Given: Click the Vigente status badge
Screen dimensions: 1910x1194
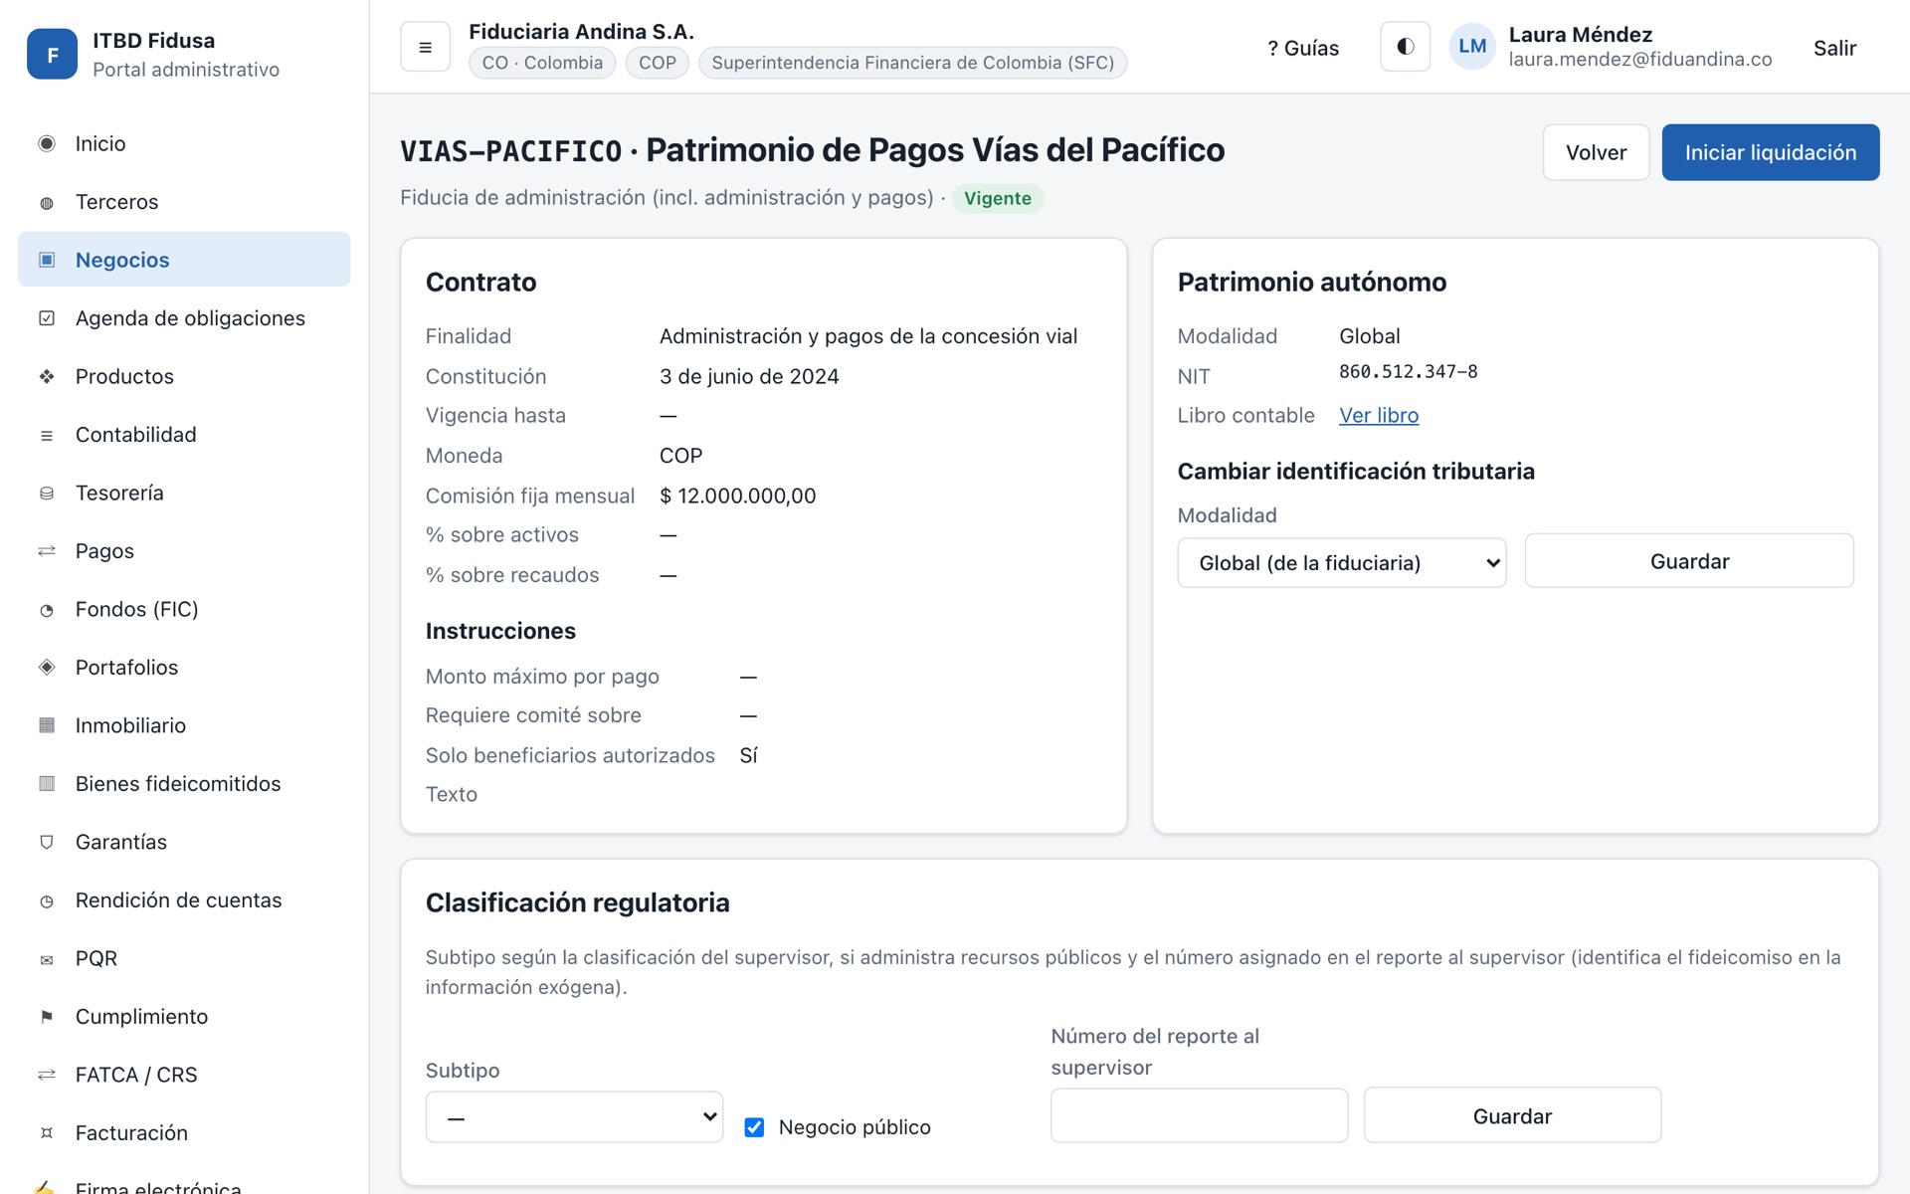Looking at the screenshot, I should [997, 198].
